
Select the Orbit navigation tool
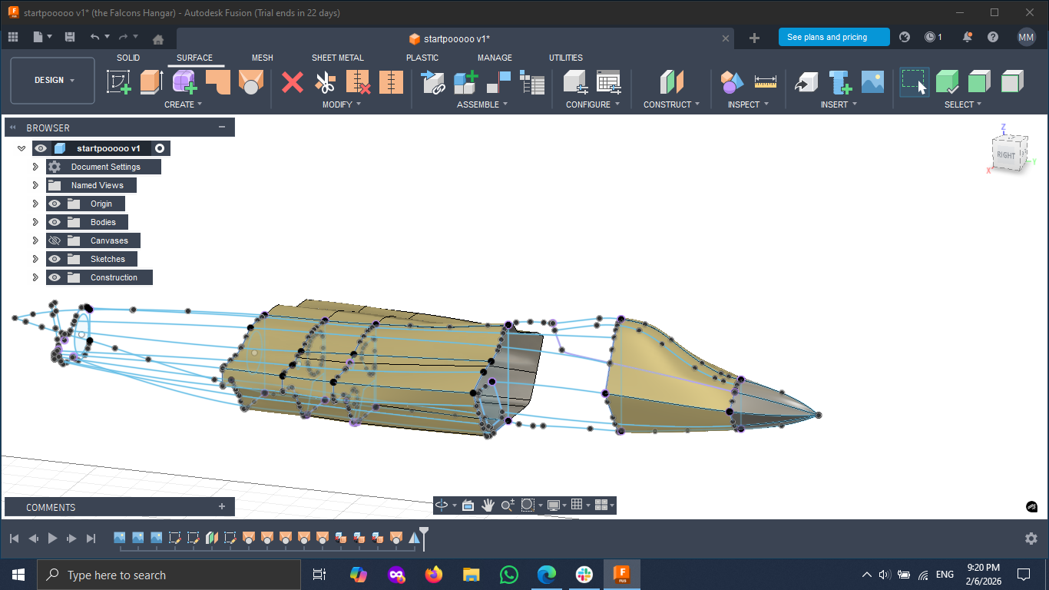pyautogui.click(x=442, y=505)
